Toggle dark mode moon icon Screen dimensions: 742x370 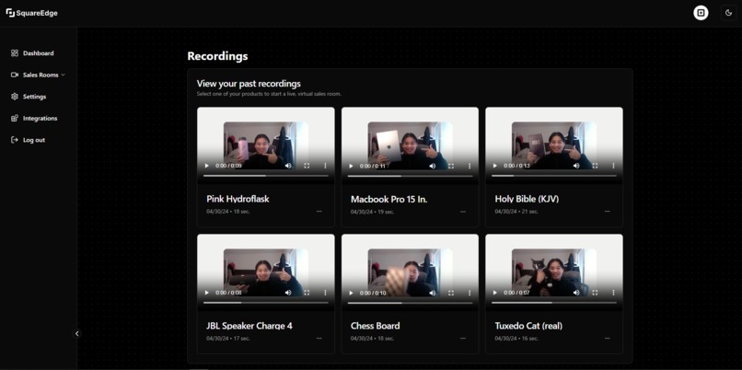[x=728, y=13]
